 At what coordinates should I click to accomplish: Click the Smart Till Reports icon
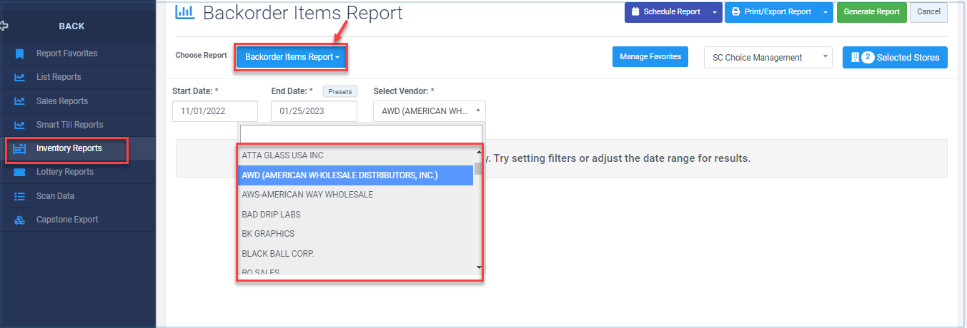20,125
